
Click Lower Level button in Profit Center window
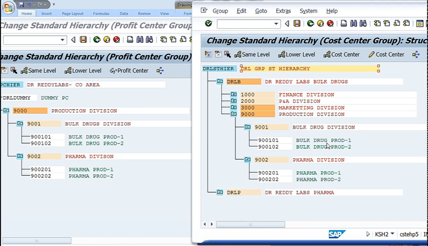click(x=83, y=70)
